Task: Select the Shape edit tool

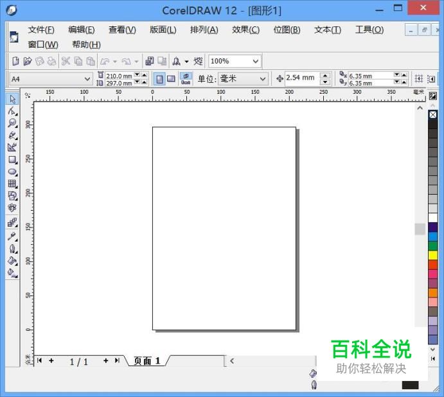Action: point(12,111)
